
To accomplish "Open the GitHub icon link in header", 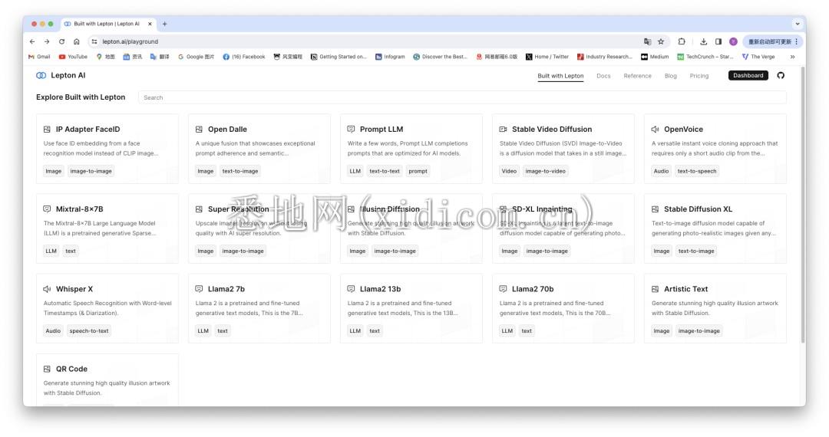I will pos(781,75).
